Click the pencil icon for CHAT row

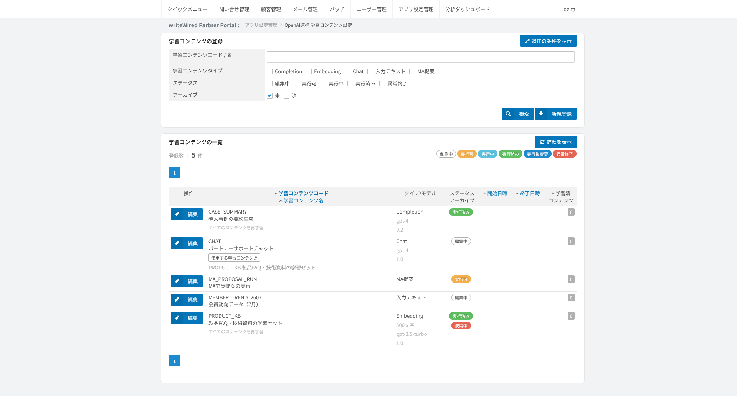177,243
